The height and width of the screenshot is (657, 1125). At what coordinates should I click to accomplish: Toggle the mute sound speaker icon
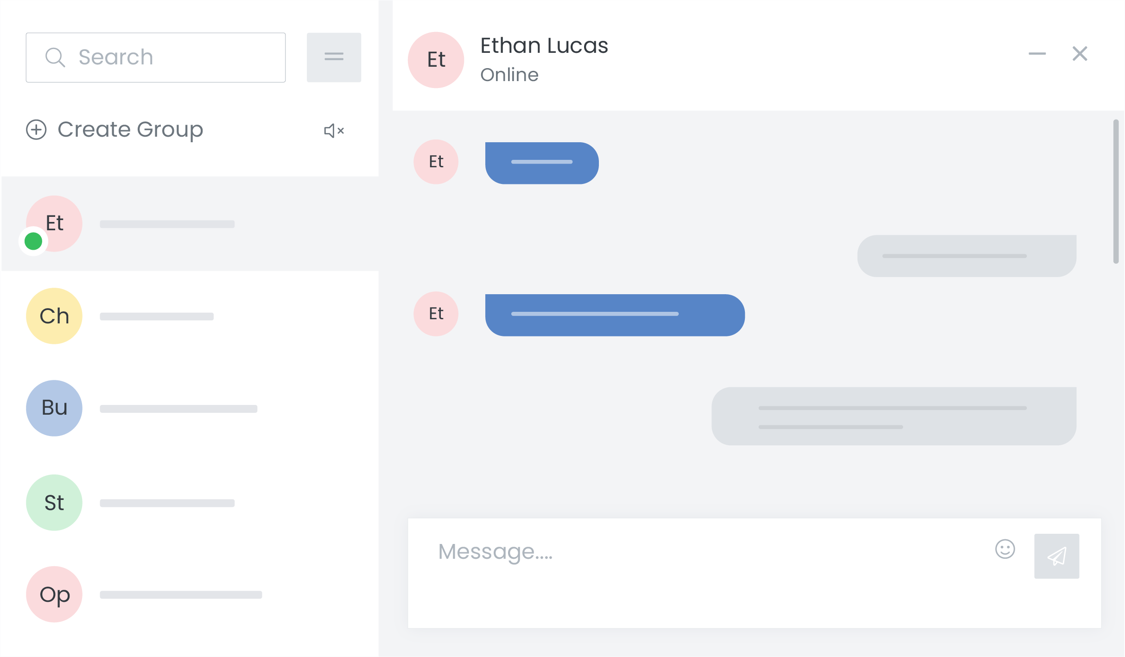click(334, 131)
